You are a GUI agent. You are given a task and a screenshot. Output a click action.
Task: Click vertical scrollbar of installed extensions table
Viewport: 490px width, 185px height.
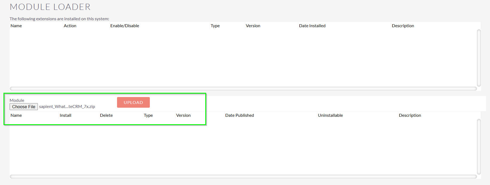[479, 58]
